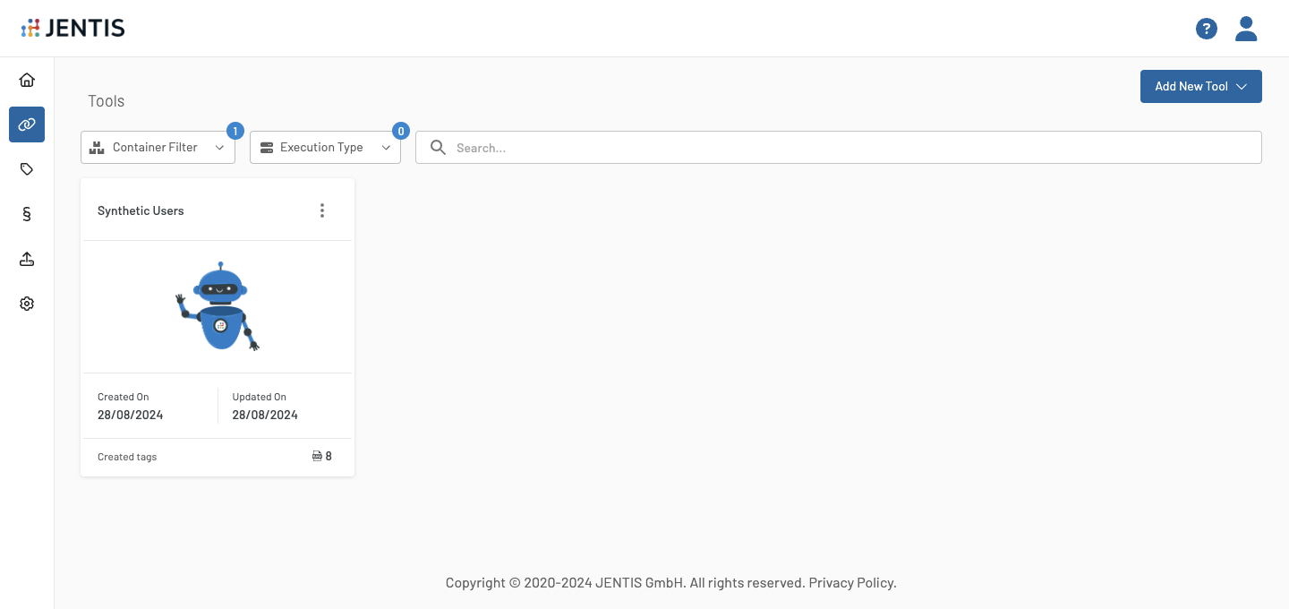Select the Tools link icon in sidebar
This screenshot has height=609, width=1289.
(27, 124)
